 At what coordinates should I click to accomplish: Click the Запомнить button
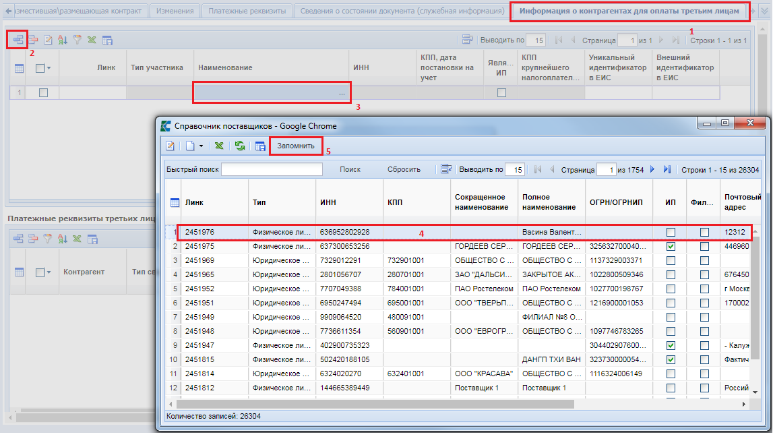pyautogui.click(x=296, y=146)
